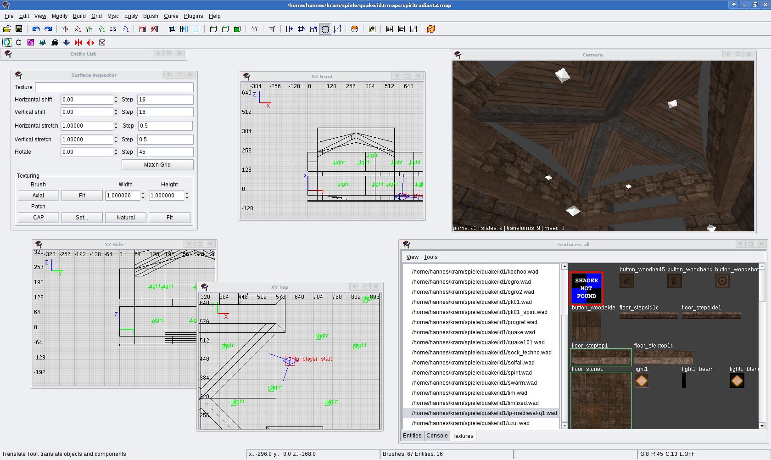
Task: Select the SHADER NOT FOUND texture swatch
Action: coord(587,288)
